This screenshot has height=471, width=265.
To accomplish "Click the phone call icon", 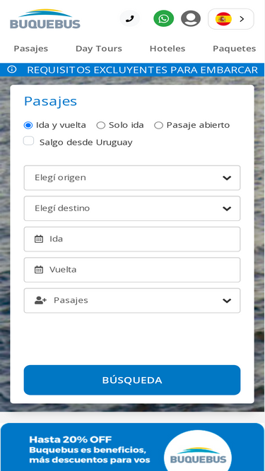I will click(130, 18).
